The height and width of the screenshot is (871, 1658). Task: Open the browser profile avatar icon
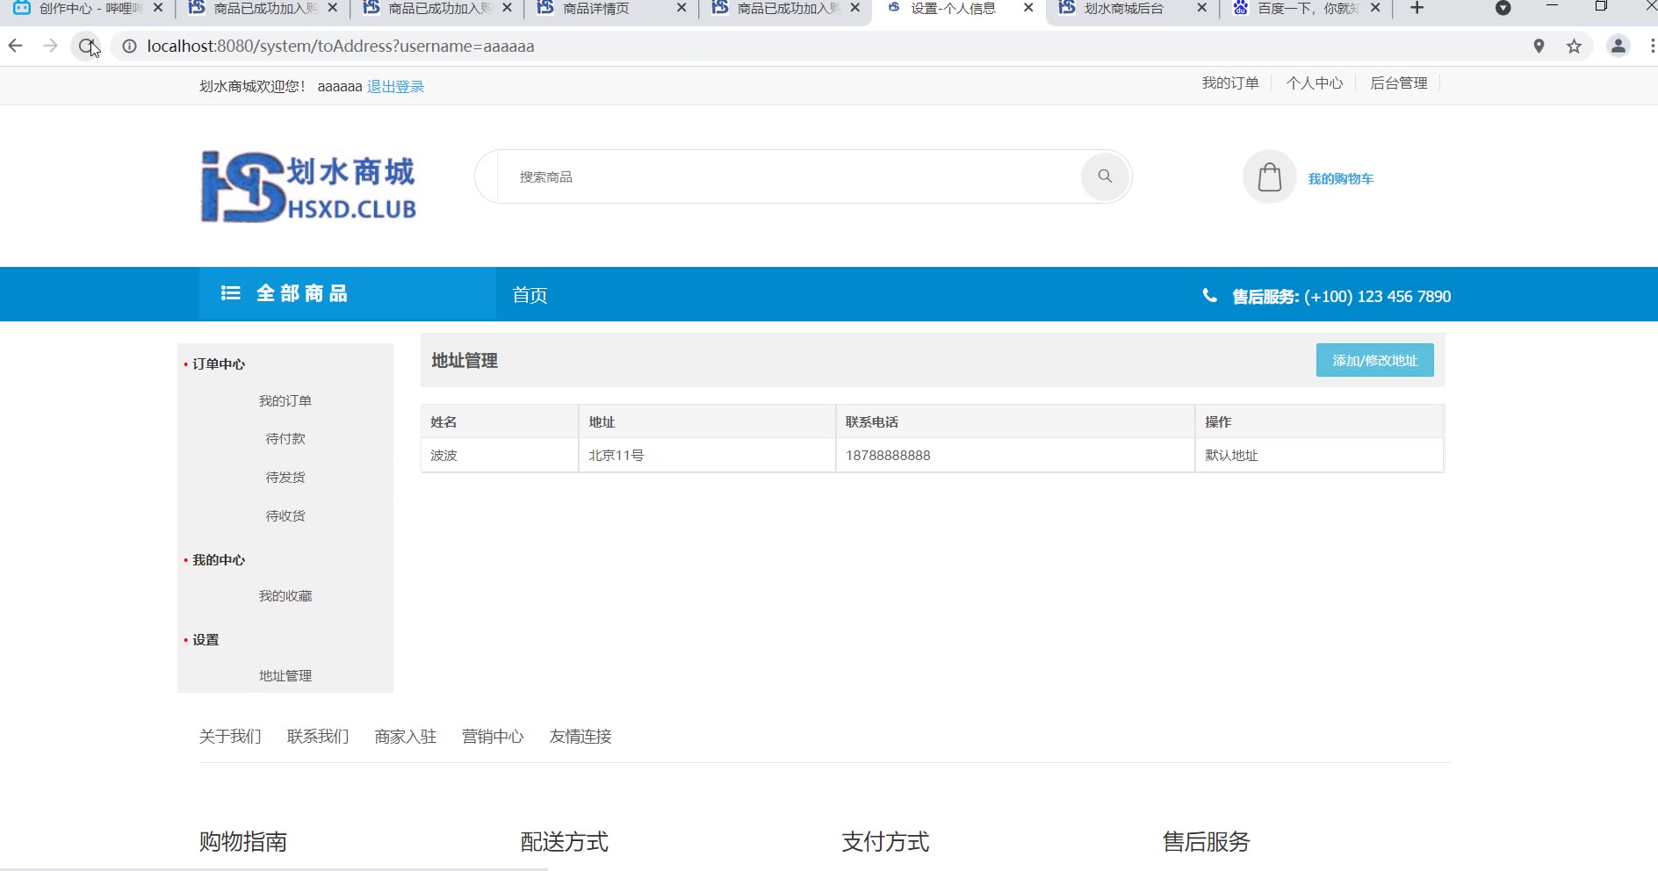point(1618,47)
